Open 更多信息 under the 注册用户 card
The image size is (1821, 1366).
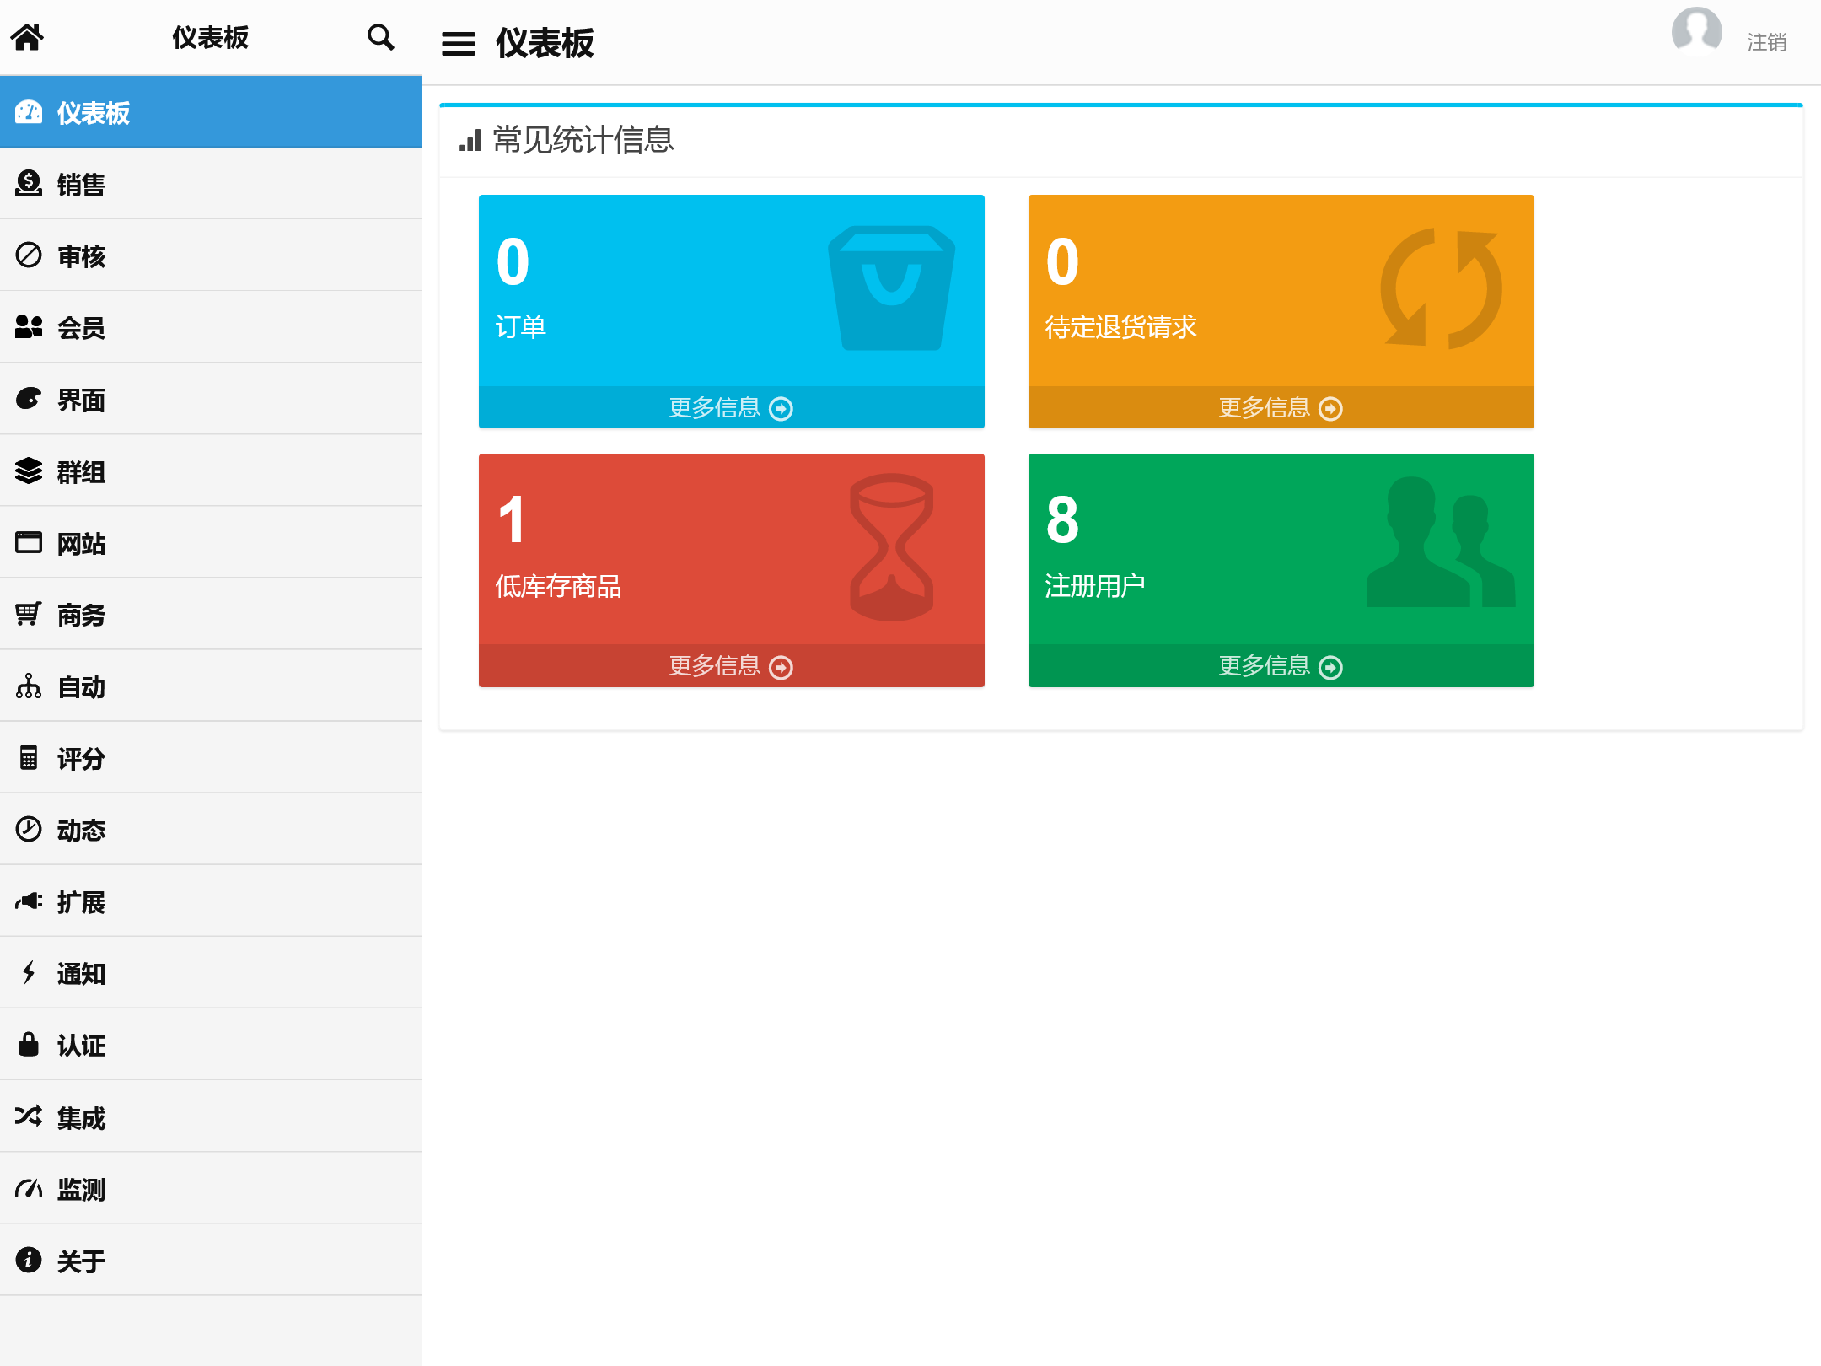(x=1280, y=666)
